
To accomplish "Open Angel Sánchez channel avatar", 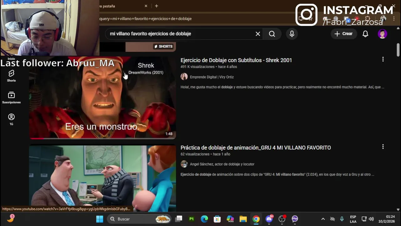I will tap(184, 164).
